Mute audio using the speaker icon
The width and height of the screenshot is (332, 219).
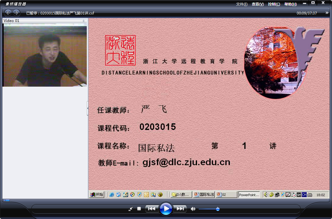193,209
